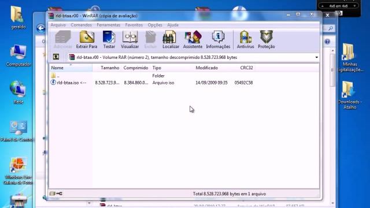The image size is (370, 208).
Task: Open Windows Live Galeria de Fotos shortcut
Action: (x=18, y=171)
